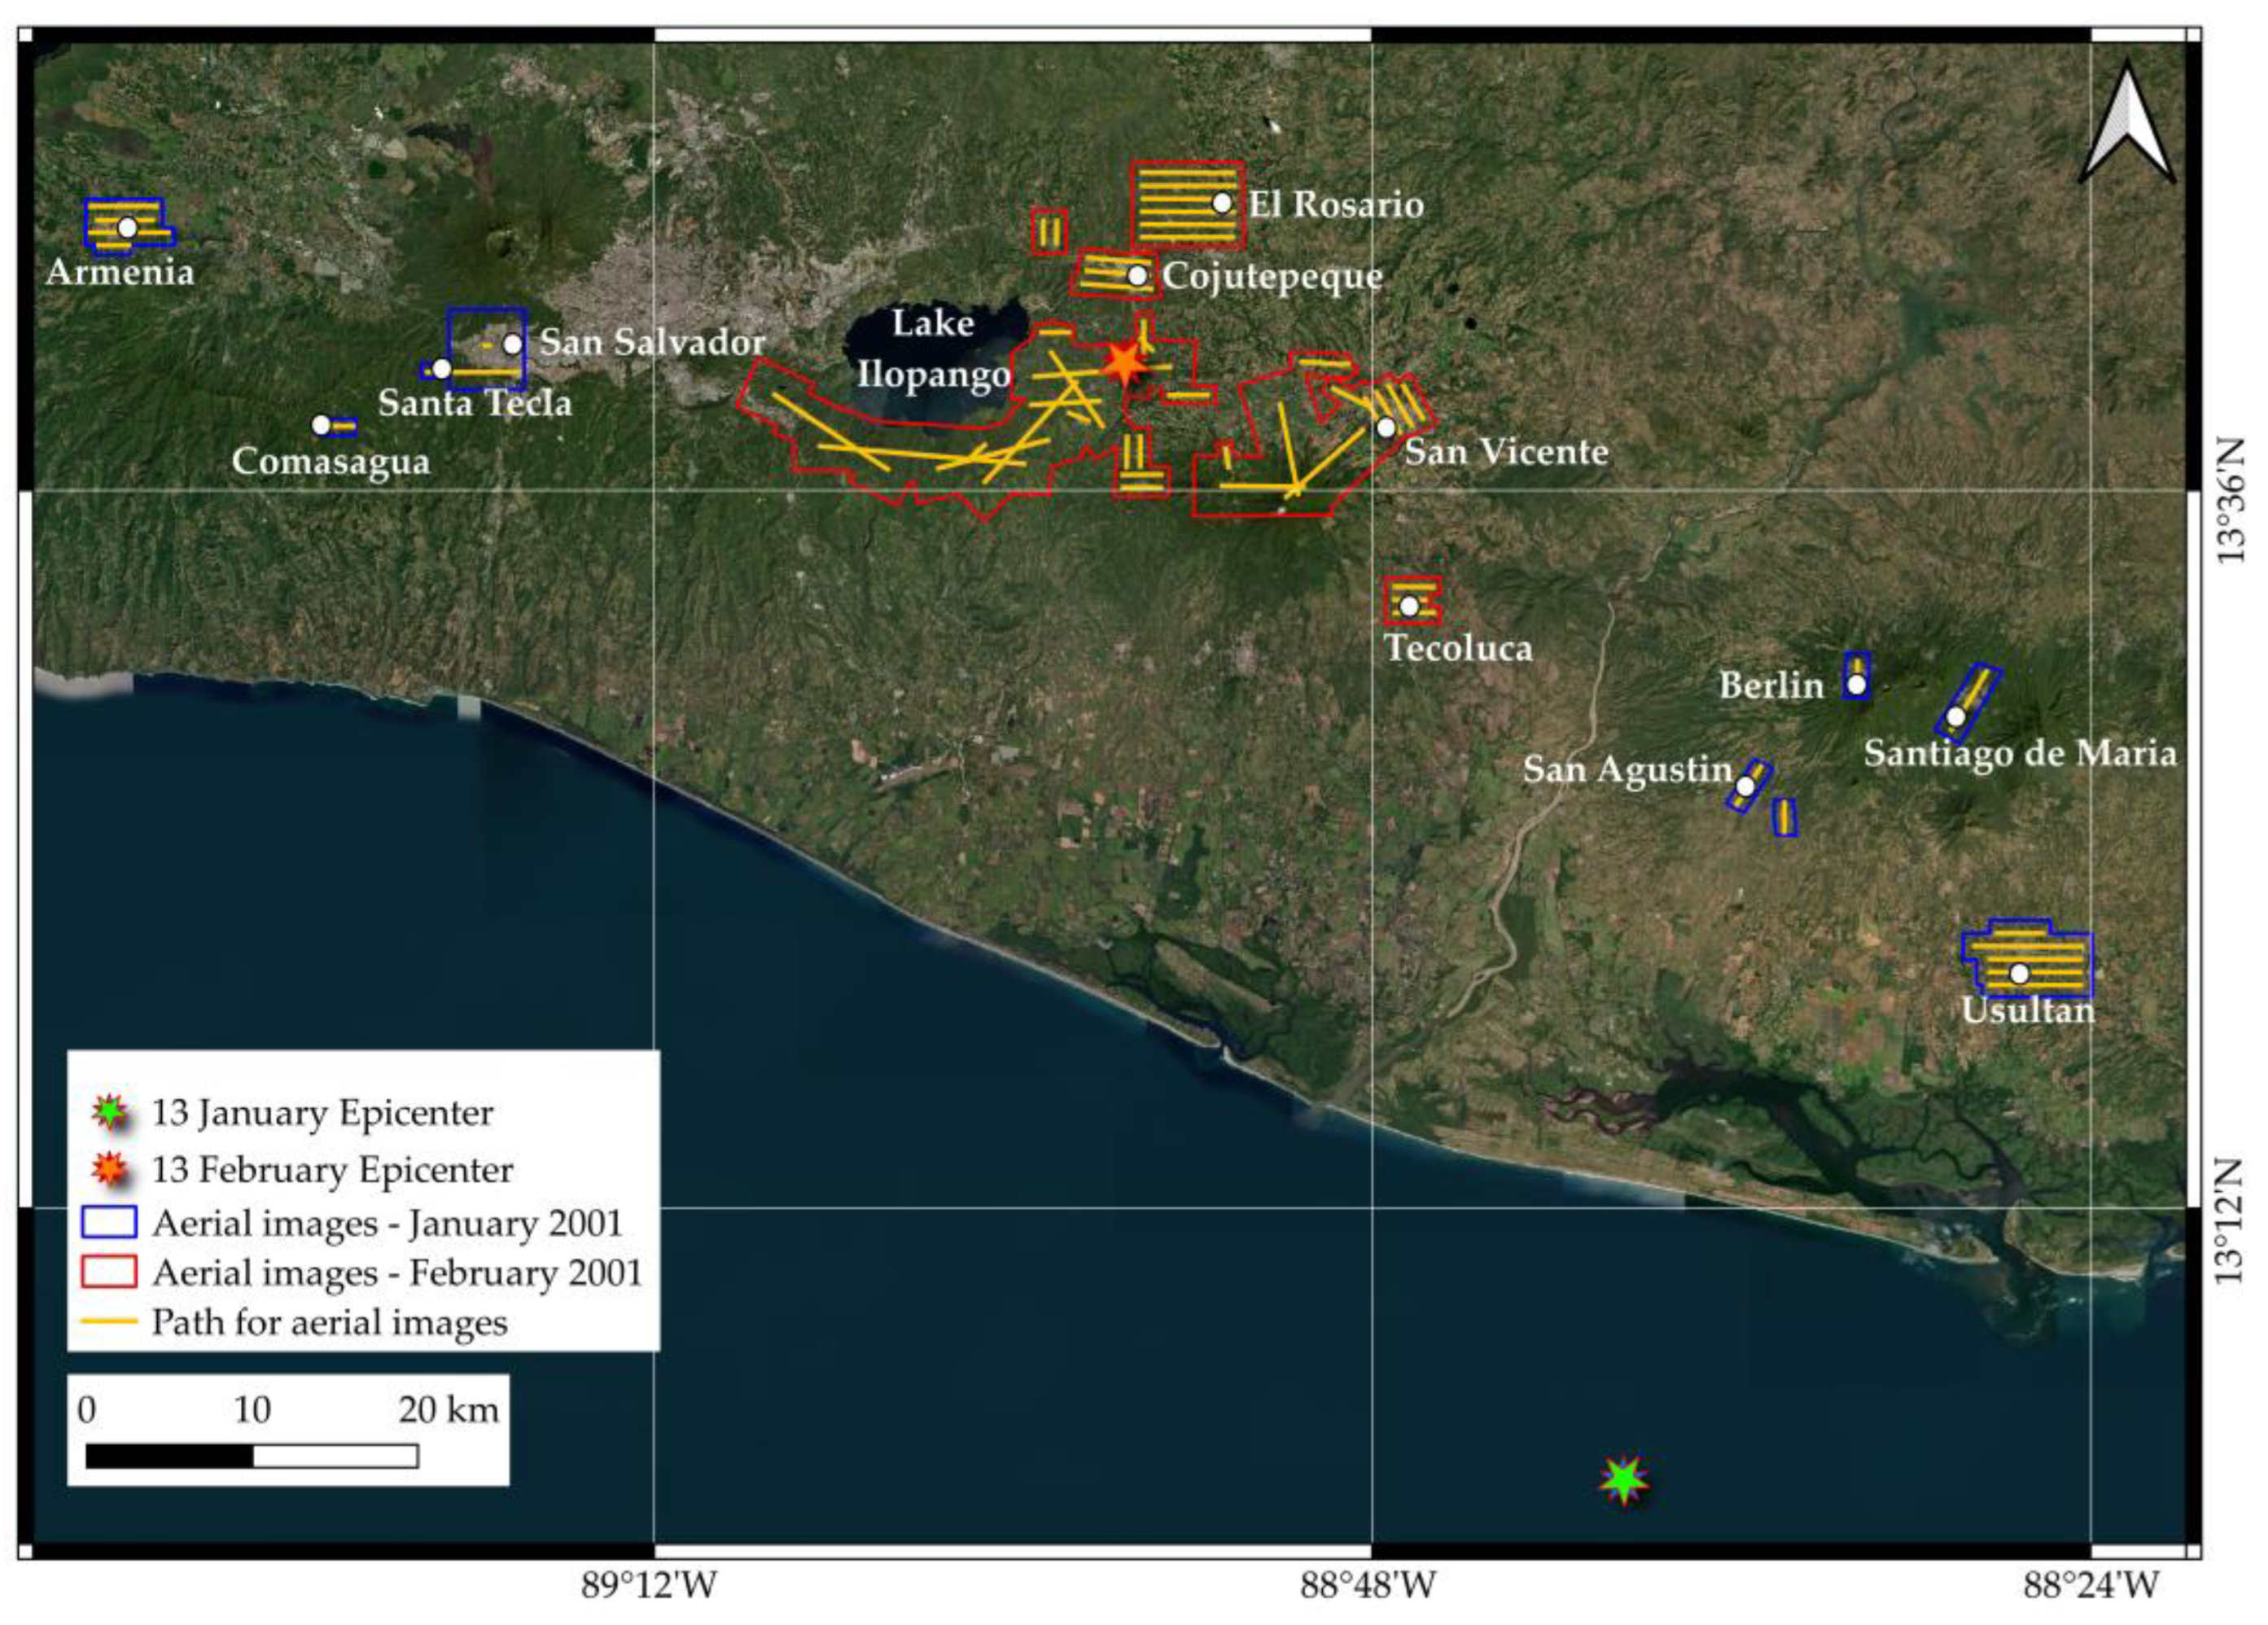The image size is (2268, 1625).
Task: Click the white marker dot at Usulutan
Action: [x=2019, y=973]
